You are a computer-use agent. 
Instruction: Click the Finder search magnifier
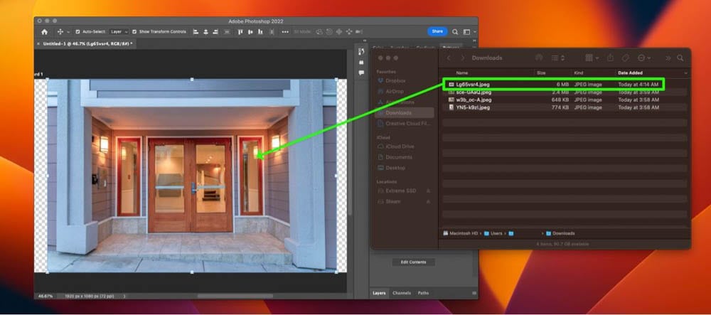680,58
